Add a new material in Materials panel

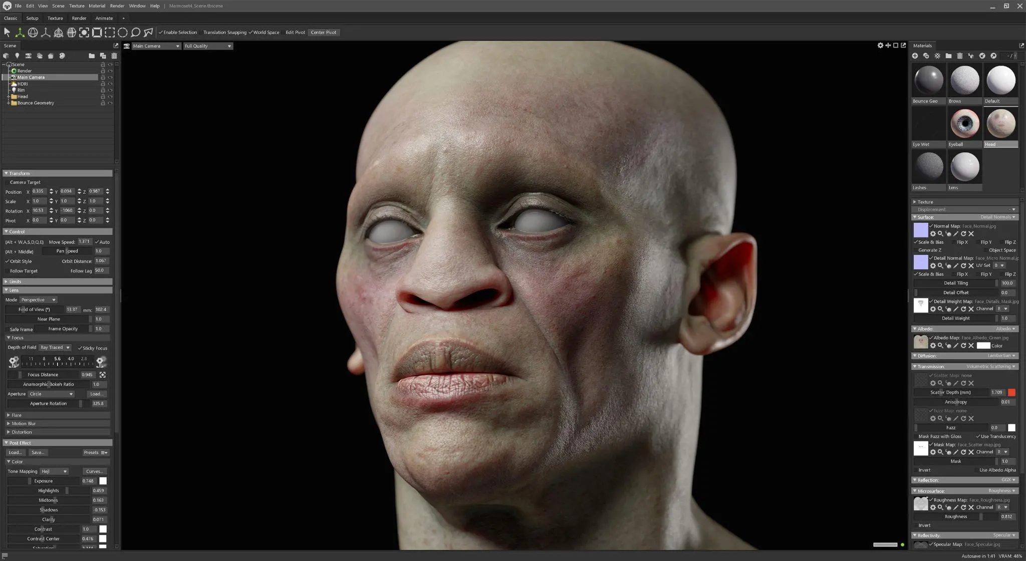(915, 56)
